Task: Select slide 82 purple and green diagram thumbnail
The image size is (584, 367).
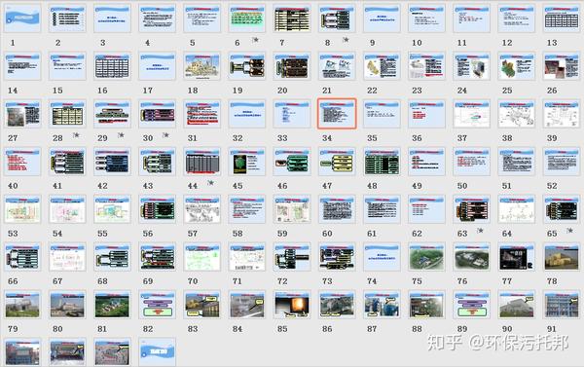Action: [x=157, y=305]
